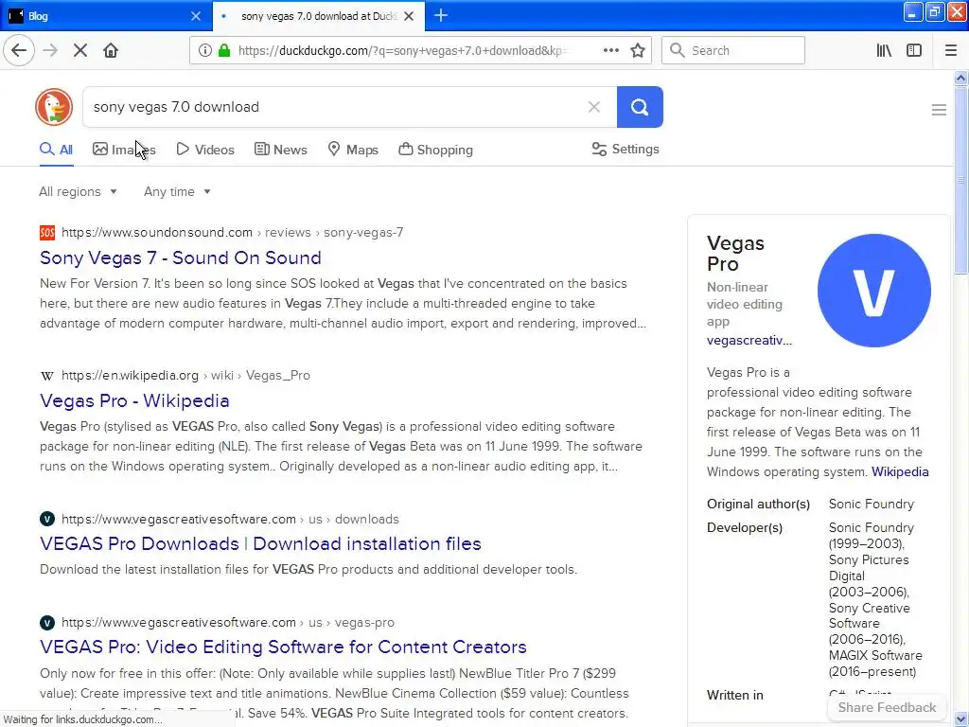Switch to News results
Viewport: 969px width, 727px height.
point(281,150)
